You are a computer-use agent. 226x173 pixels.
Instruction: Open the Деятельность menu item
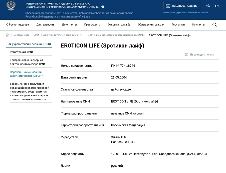click(x=45, y=24)
